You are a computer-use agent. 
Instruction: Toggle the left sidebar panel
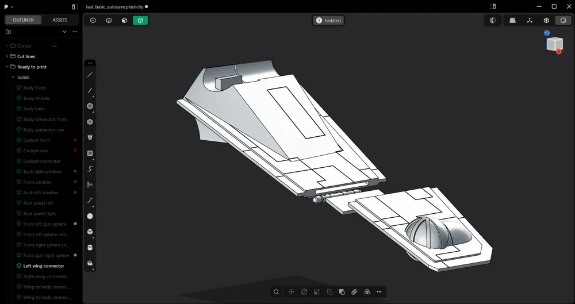coord(75,6)
